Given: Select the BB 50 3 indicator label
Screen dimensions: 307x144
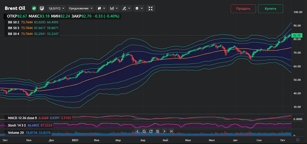Looking at the screenshot, I should [x=13, y=28].
